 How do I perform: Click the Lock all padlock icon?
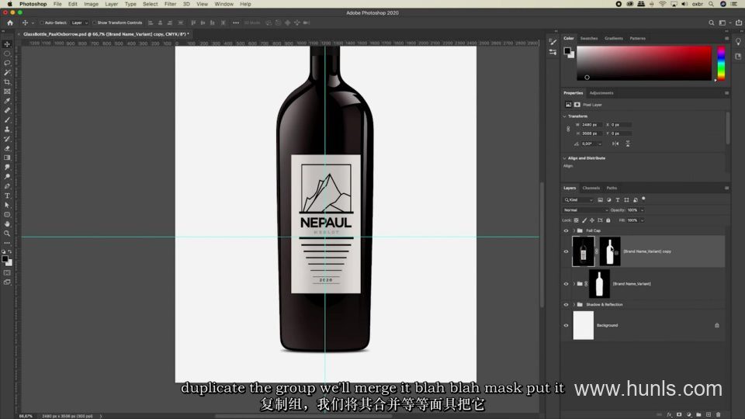pyautogui.click(x=608, y=220)
